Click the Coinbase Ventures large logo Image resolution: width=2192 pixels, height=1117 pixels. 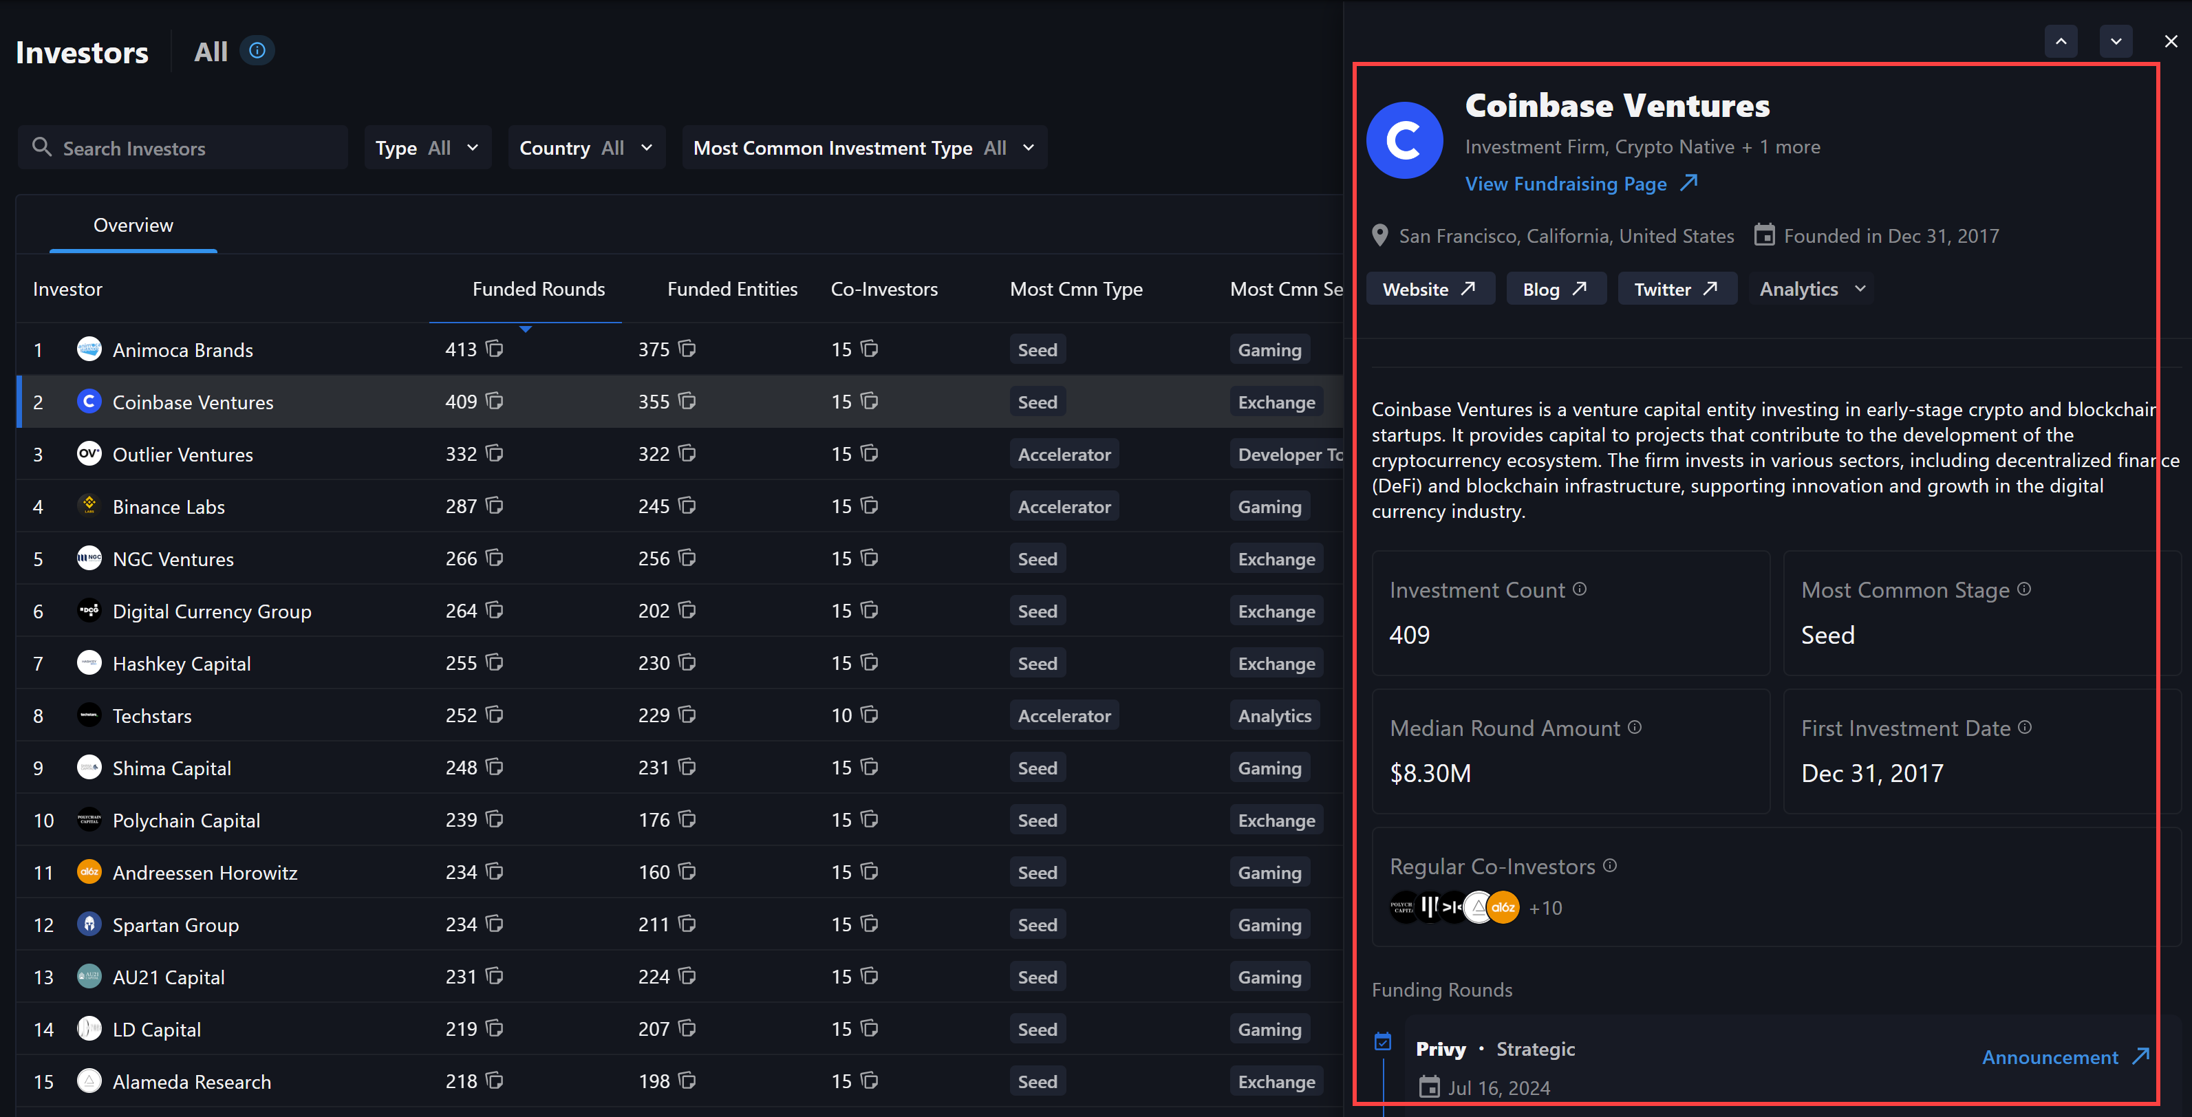[x=1405, y=140]
